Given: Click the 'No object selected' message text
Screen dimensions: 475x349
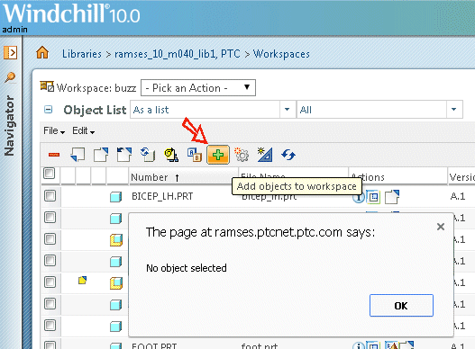Looking at the screenshot, I should [187, 268].
